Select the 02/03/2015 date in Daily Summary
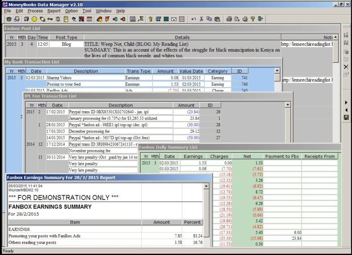 (x=169, y=163)
